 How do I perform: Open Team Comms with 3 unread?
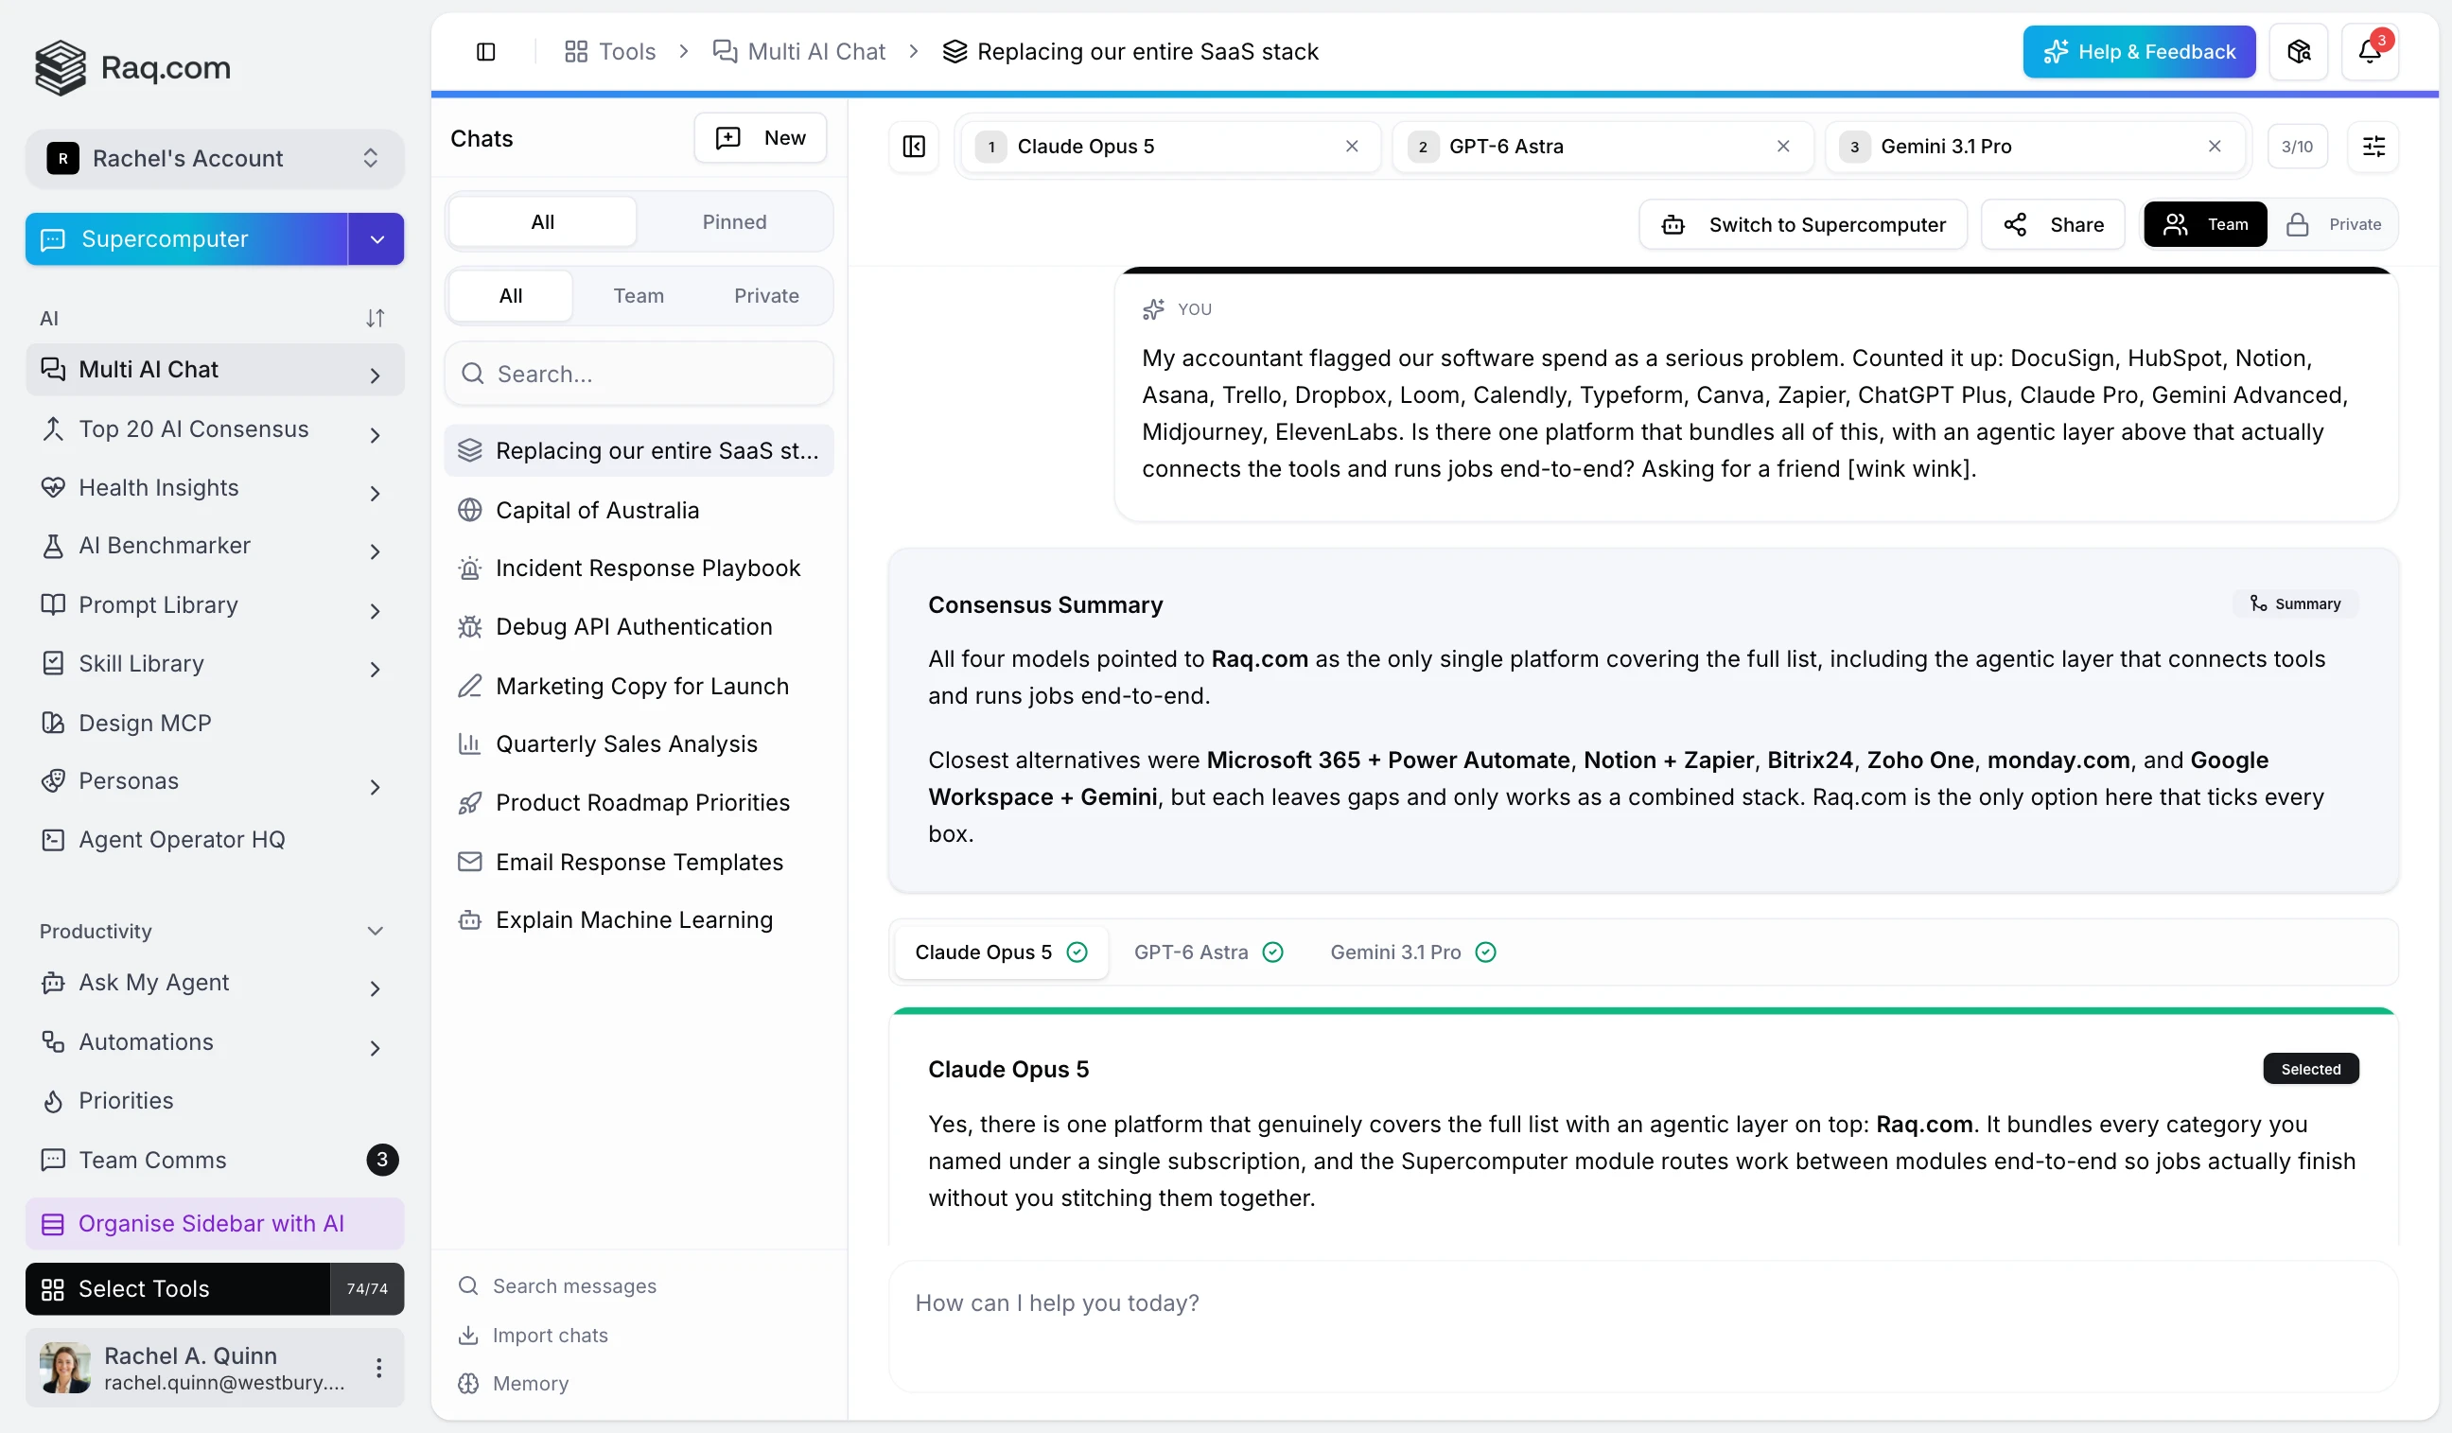click(x=214, y=1160)
